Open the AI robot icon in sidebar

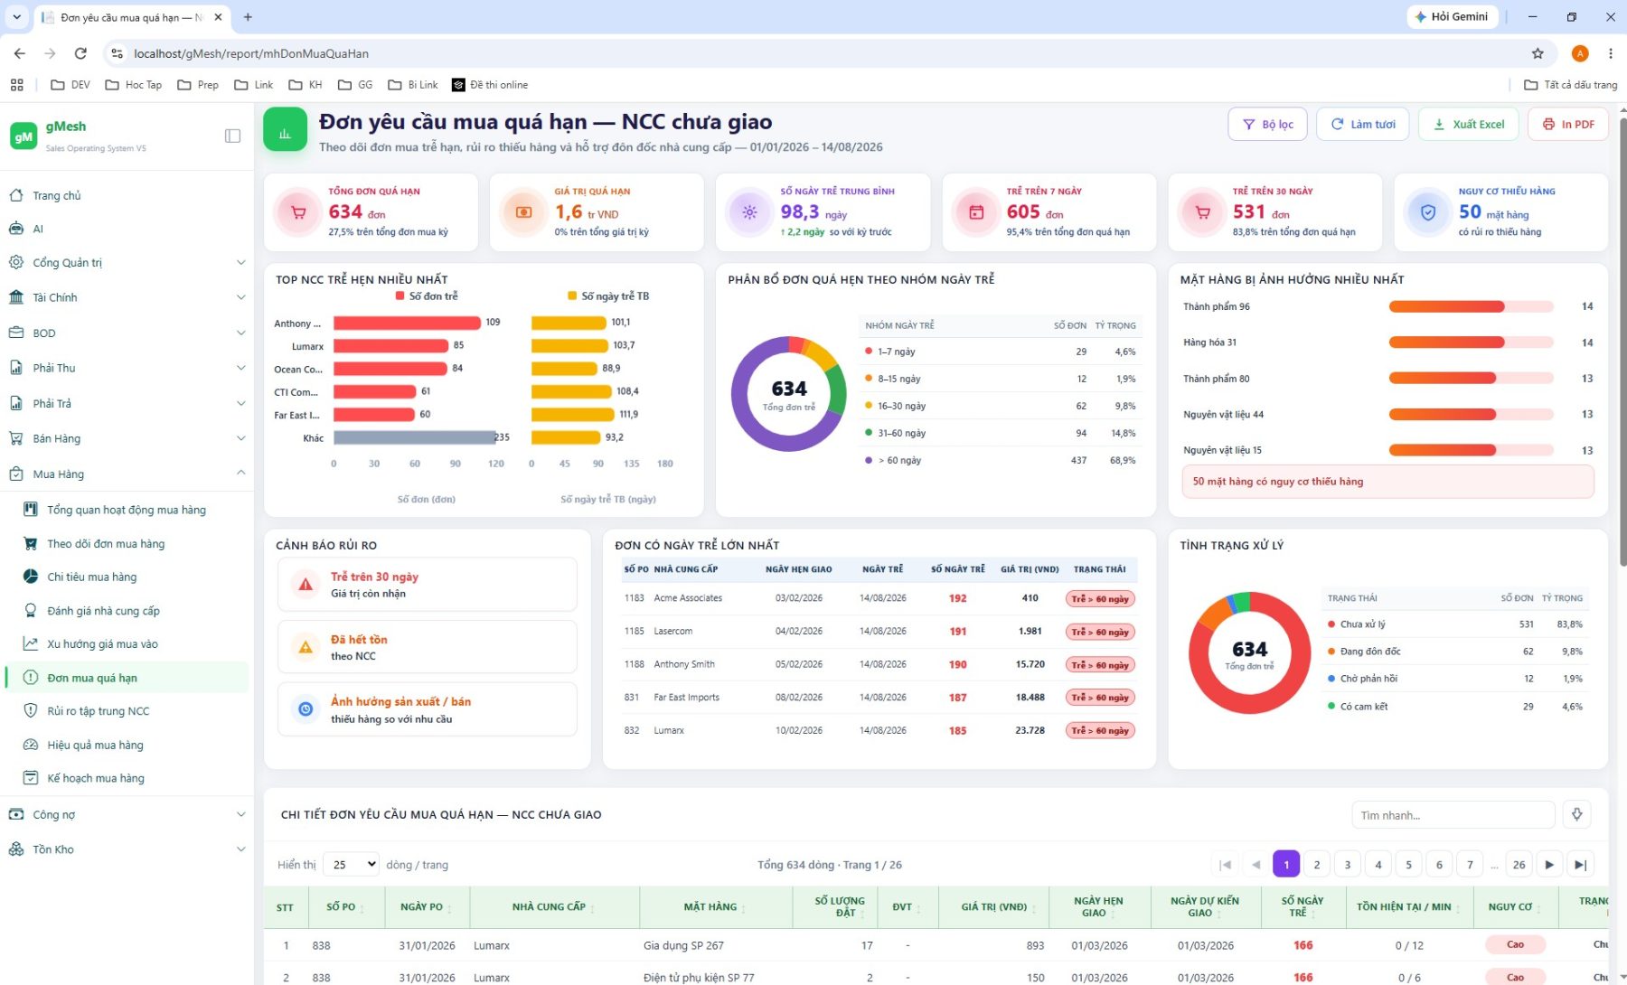click(x=16, y=229)
